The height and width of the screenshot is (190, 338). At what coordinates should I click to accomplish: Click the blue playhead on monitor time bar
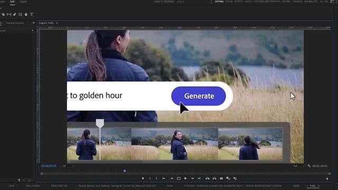(125, 171)
